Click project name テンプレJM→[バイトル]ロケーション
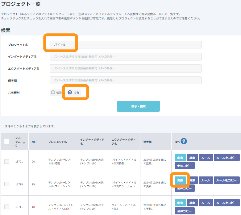This screenshot has height=215, width=241. pos(60,184)
